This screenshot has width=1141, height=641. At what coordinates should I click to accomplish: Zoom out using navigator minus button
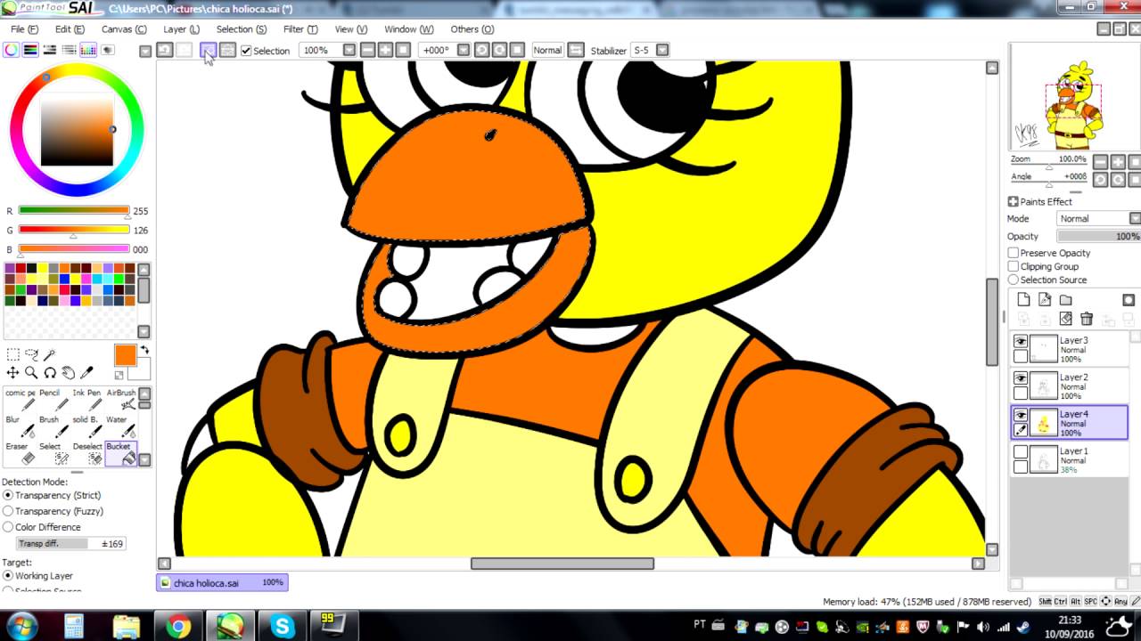point(1101,162)
